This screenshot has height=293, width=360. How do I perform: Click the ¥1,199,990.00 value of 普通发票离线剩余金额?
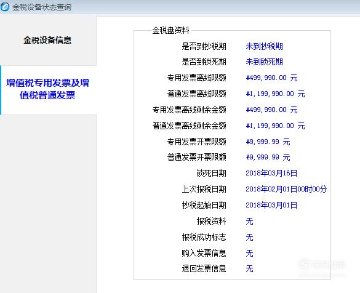coord(275,126)
